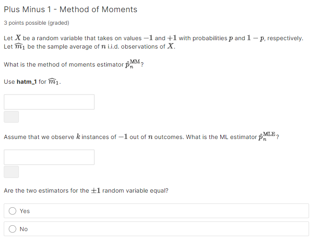The width and height of the screenshot is (317, 242).
Task: Click the method of moments estimator answer field
Action: coord(49,102)
